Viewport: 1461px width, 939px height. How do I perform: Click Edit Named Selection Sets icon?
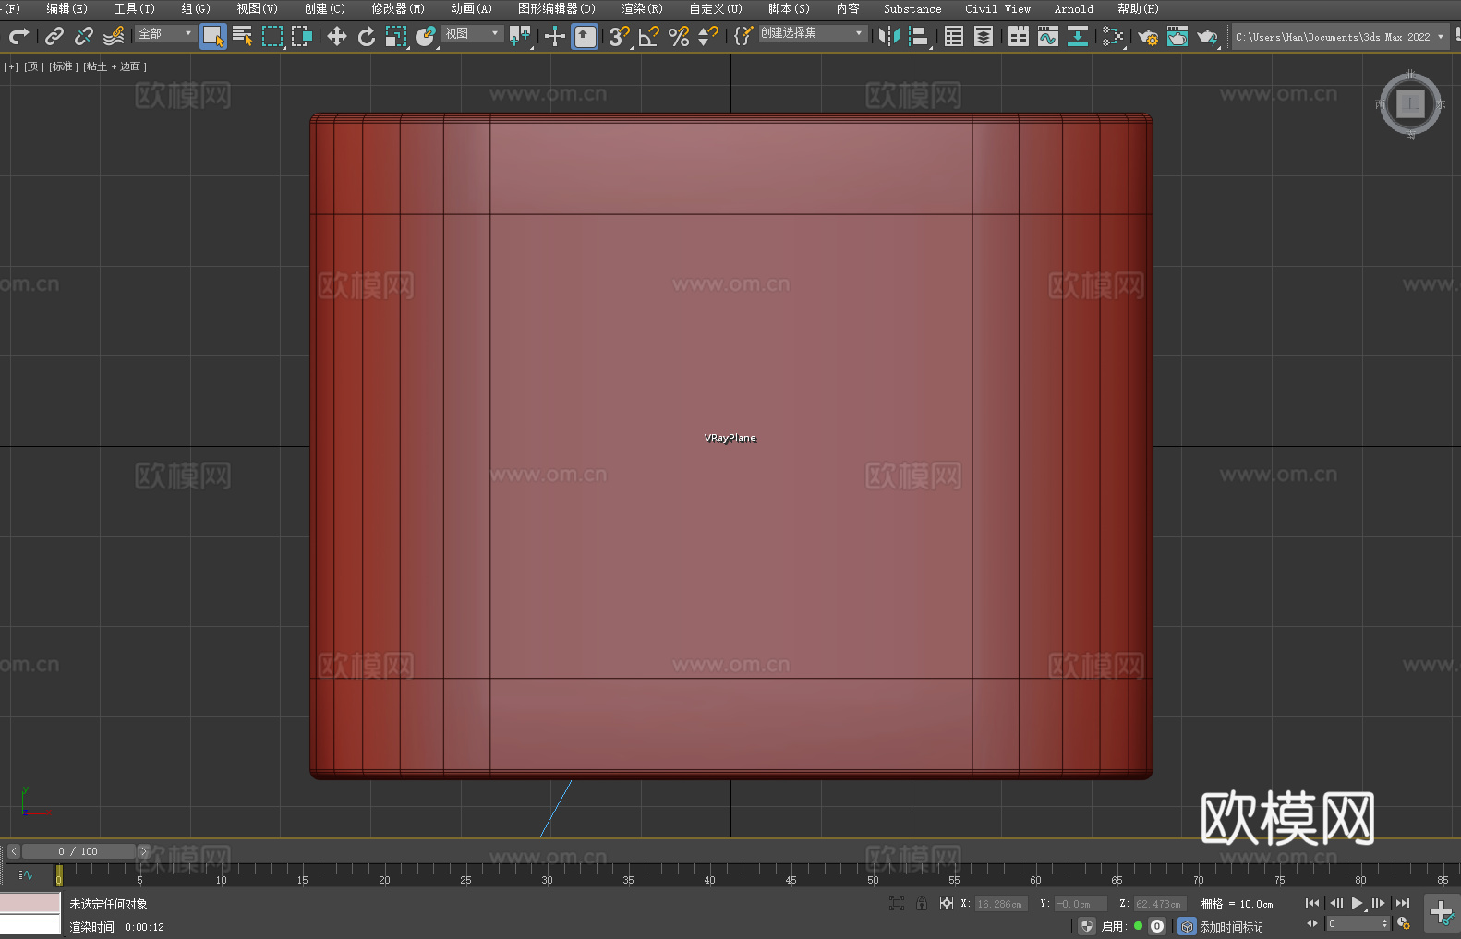pos(743,36)
